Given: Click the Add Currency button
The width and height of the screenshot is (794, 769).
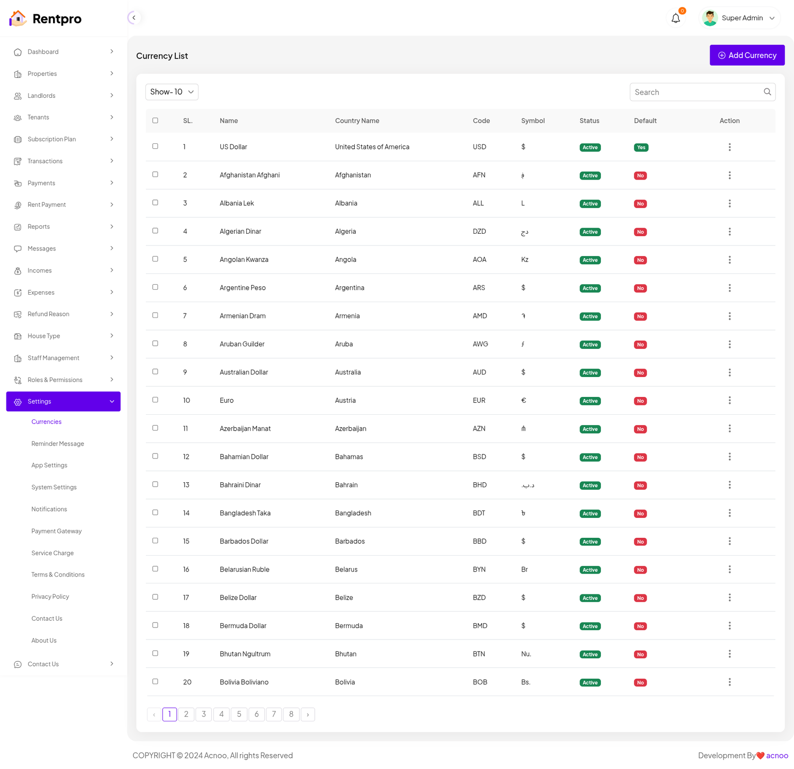Looking at the screenshot, I should [x=747, y=56].
